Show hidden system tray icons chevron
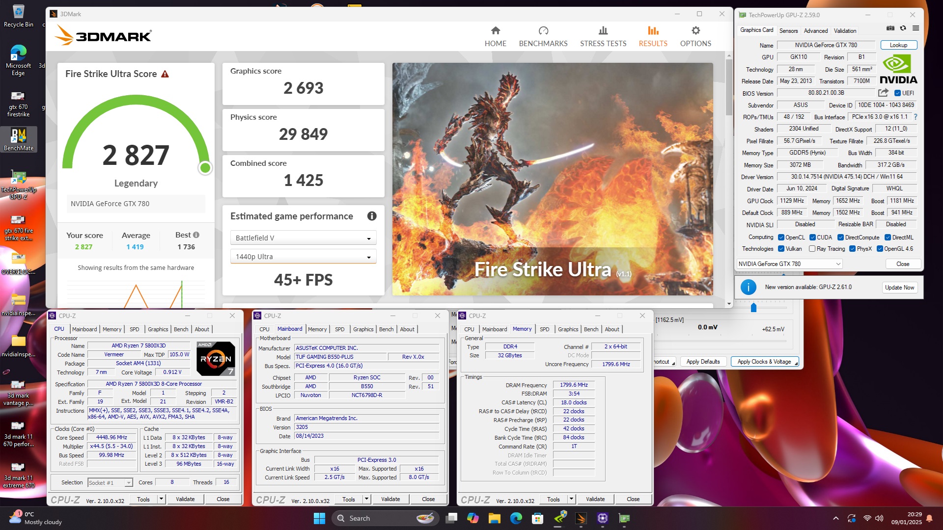943x530 pixels. (836, 518)
